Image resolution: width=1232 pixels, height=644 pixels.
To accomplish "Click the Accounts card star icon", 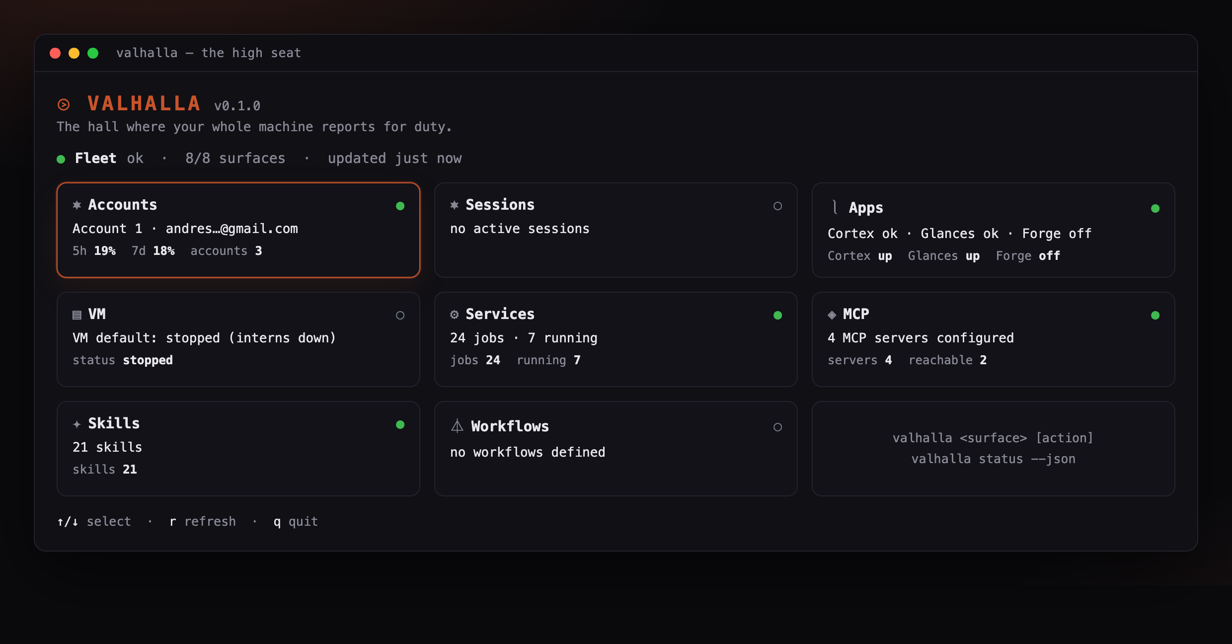I will click(x=77, y=205).
